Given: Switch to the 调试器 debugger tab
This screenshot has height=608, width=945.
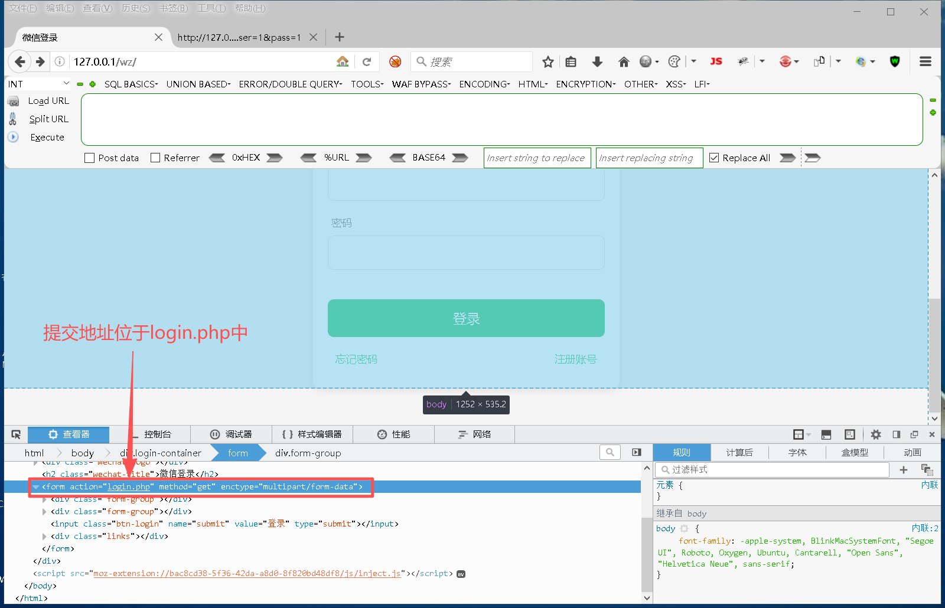Looking at the screenshot, I should coord(232,434).
